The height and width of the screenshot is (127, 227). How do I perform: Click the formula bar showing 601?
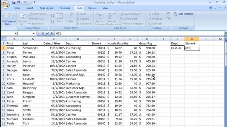click(x=139, y=34)
